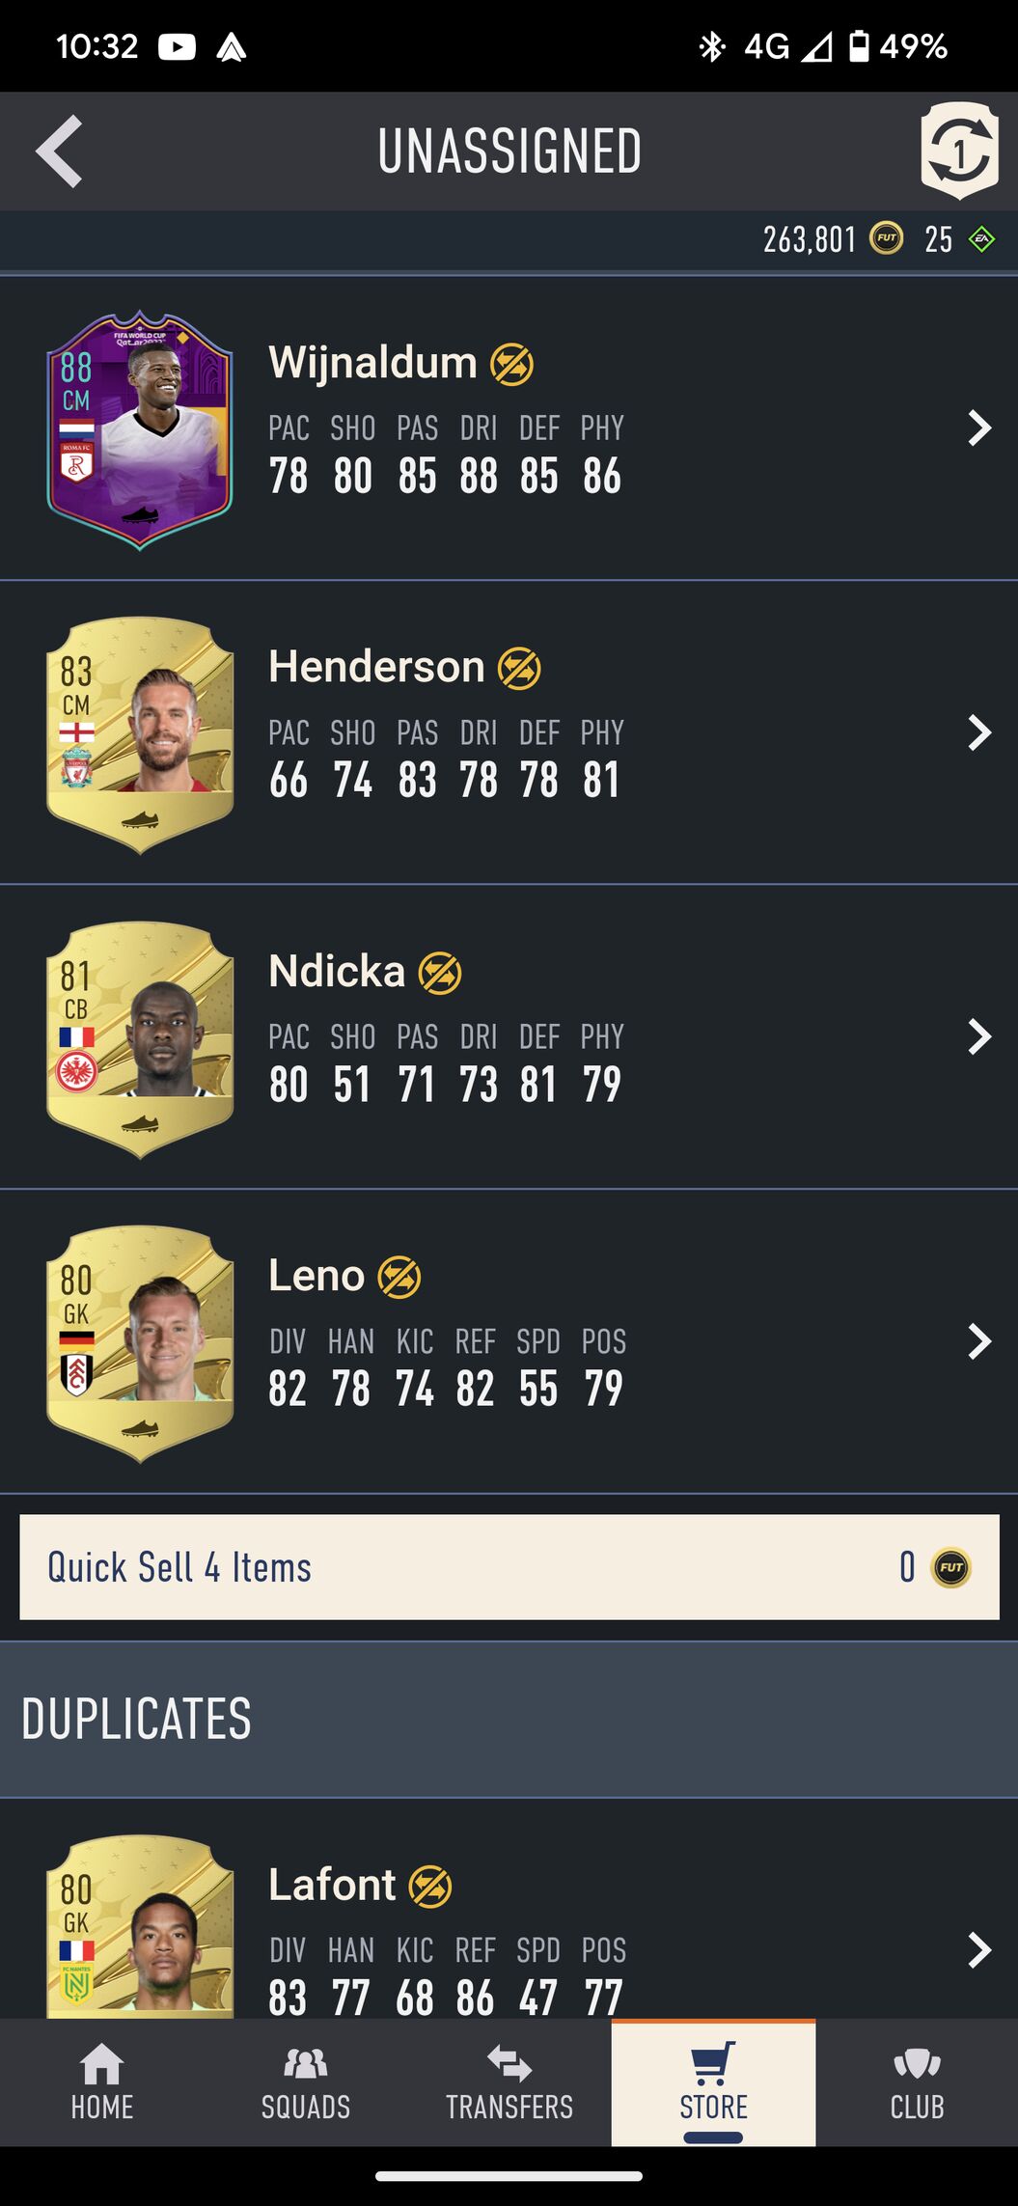The image size is (1018, 2206).
Task: Expand Ndicka details with chevron
Action: pyautogui.click(x=979, y=1036)
